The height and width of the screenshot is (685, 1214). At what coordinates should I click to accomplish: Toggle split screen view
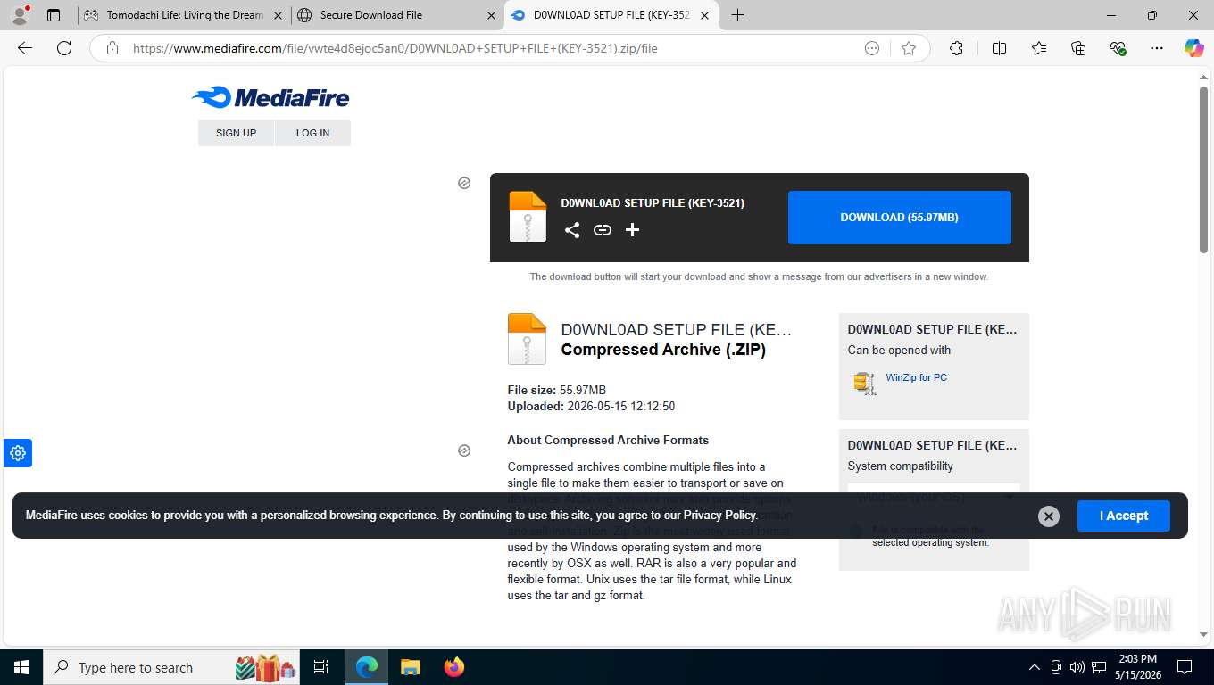click(999, 48)
